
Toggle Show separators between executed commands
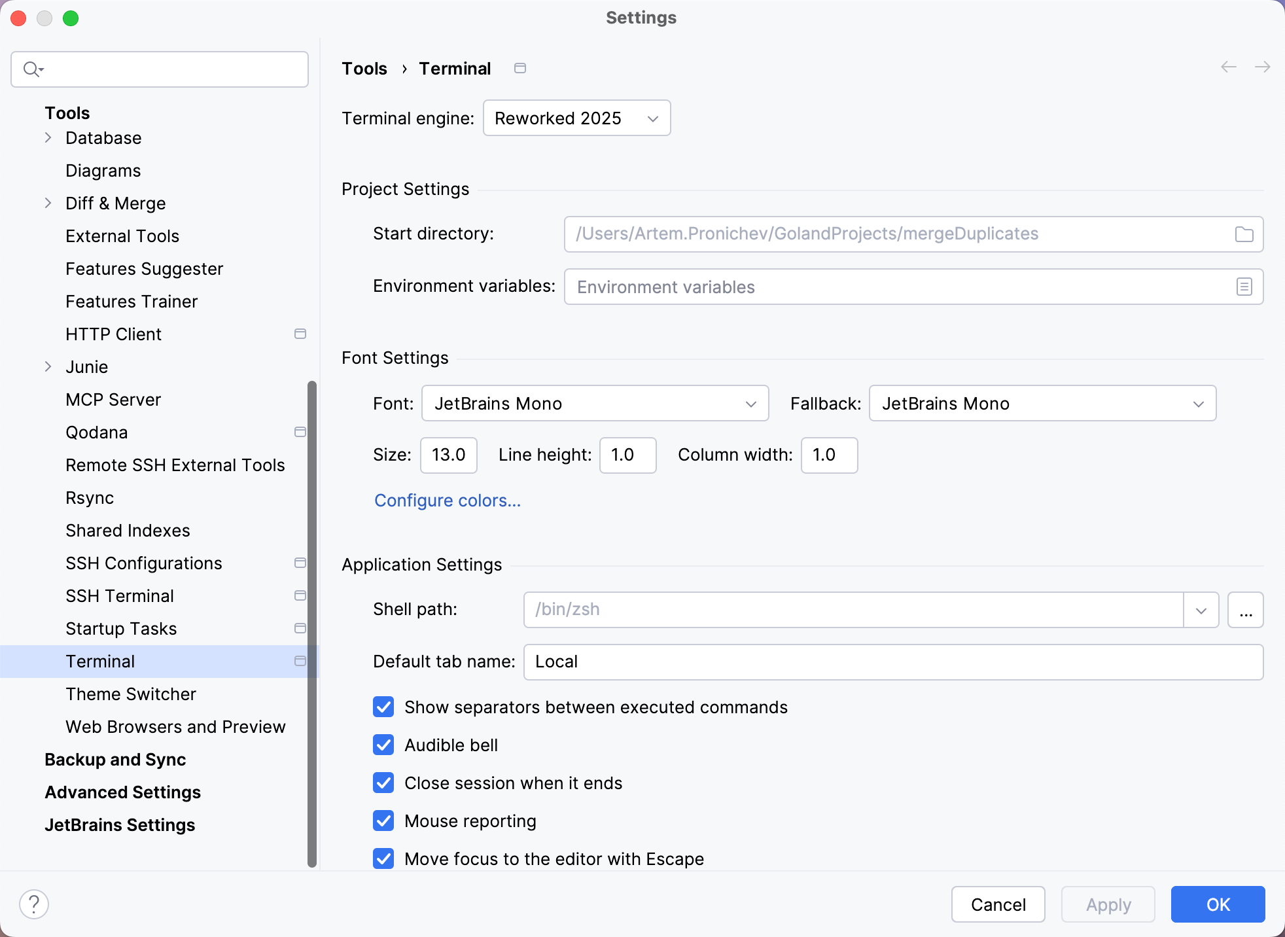click(383, 707)
